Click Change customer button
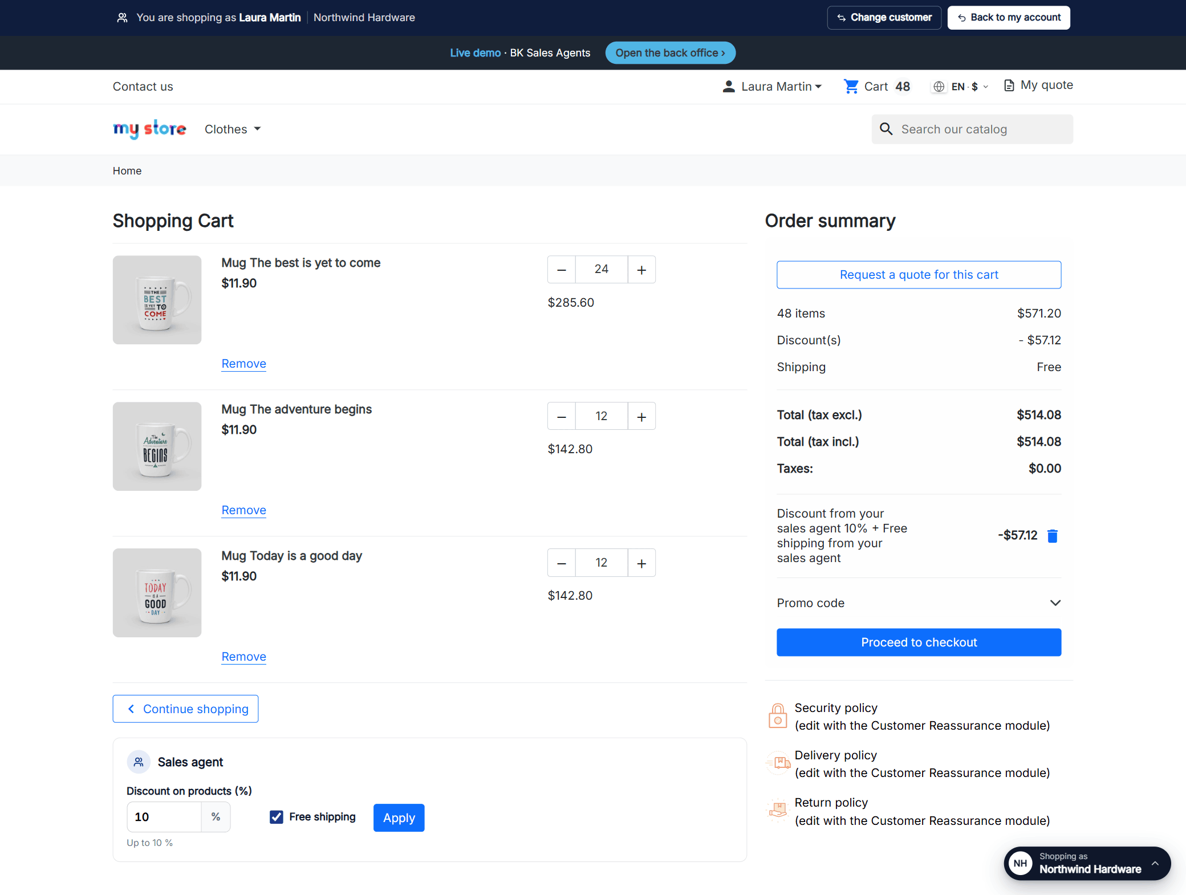The image size is (1186, 895). (x=884, y=18)
